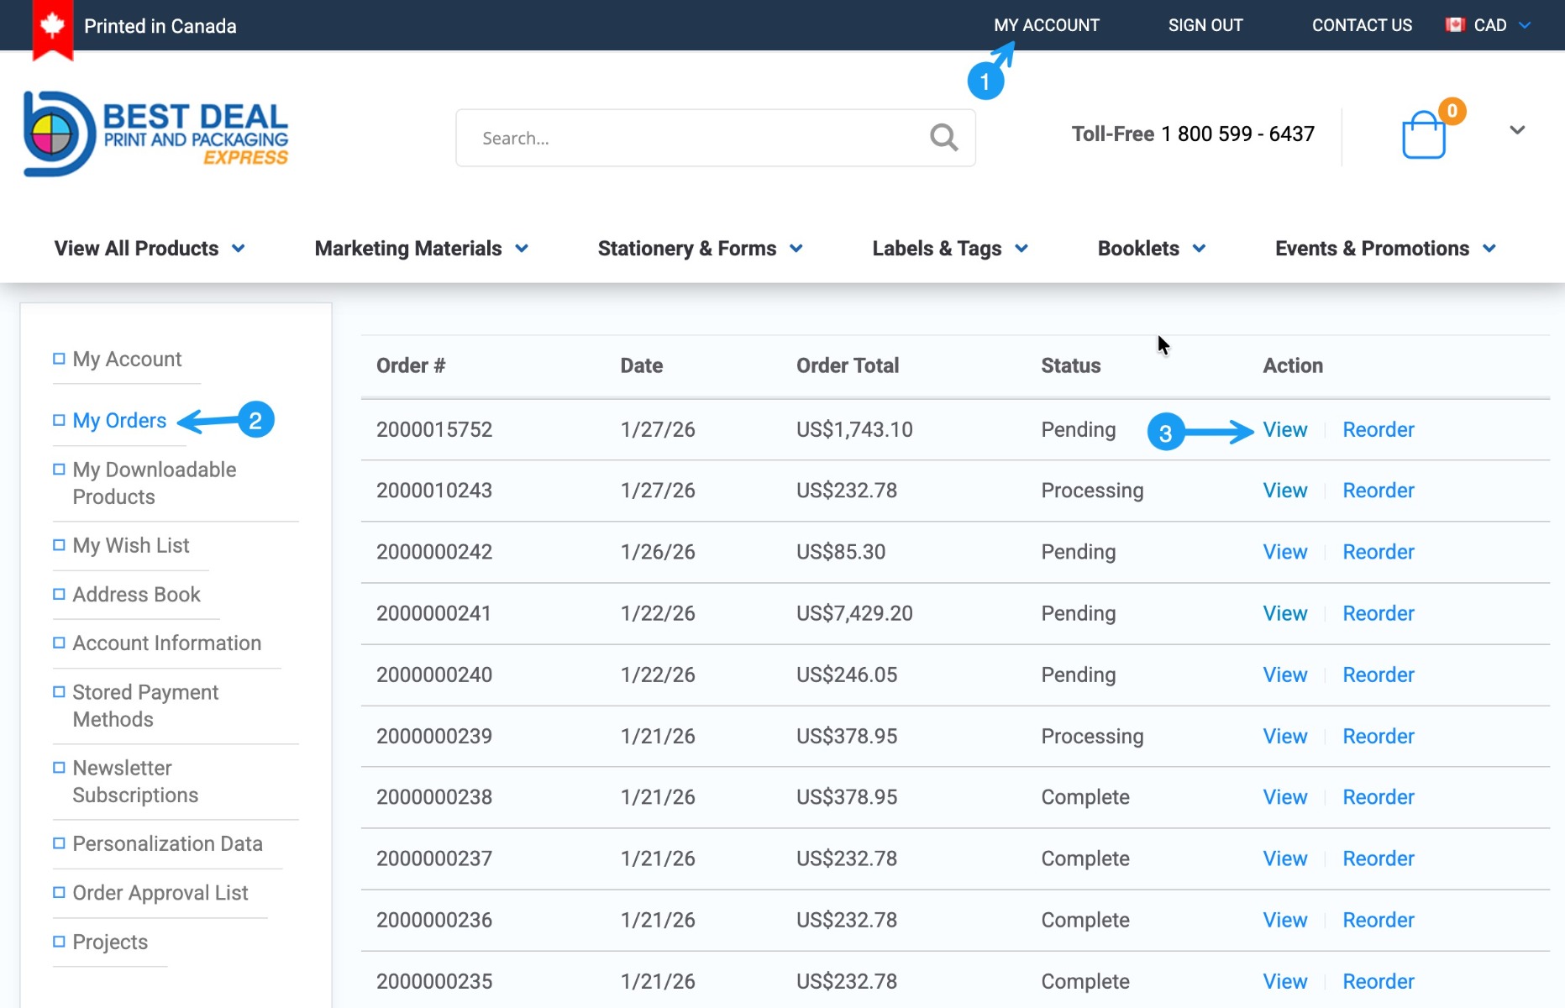The height and width of the screenshot is (1008, 1565).
Task: Click the Sign Out link
Action: coord(1205,25)
